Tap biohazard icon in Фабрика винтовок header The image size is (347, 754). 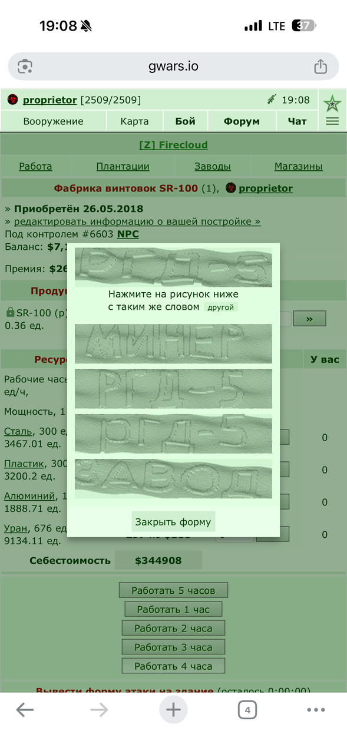[x=231, y=188]
